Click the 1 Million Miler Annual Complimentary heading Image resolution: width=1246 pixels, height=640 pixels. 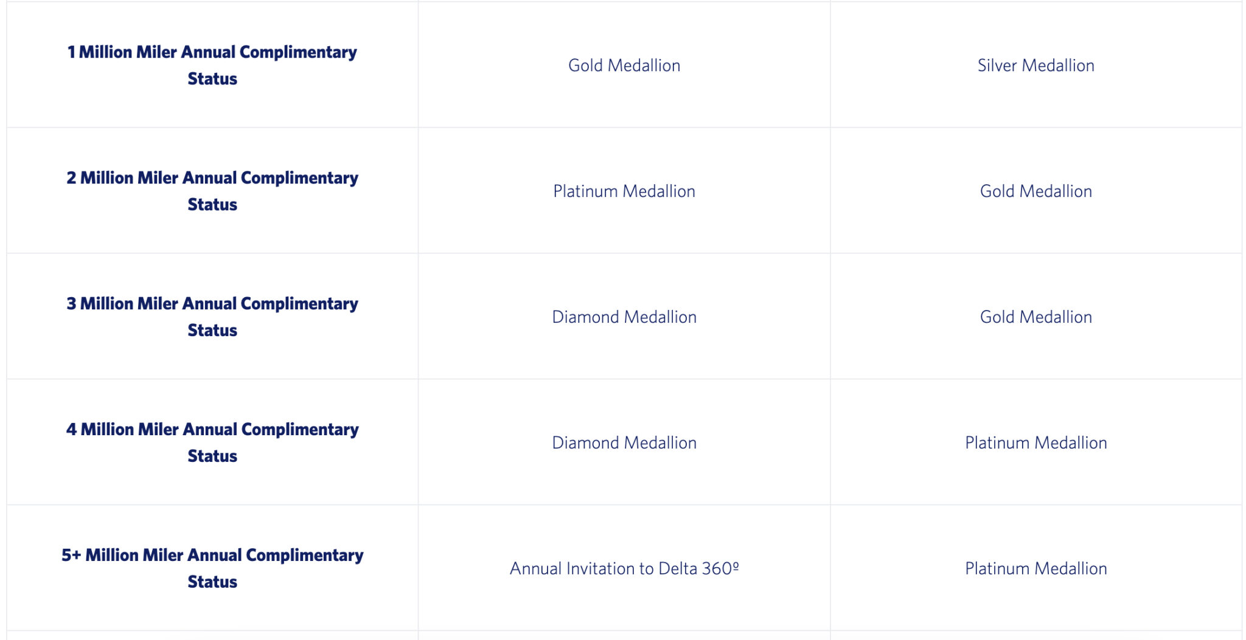click(212, 52)
